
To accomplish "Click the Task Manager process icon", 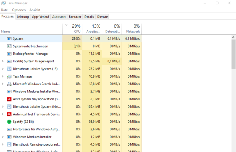I will coord(9,76).
